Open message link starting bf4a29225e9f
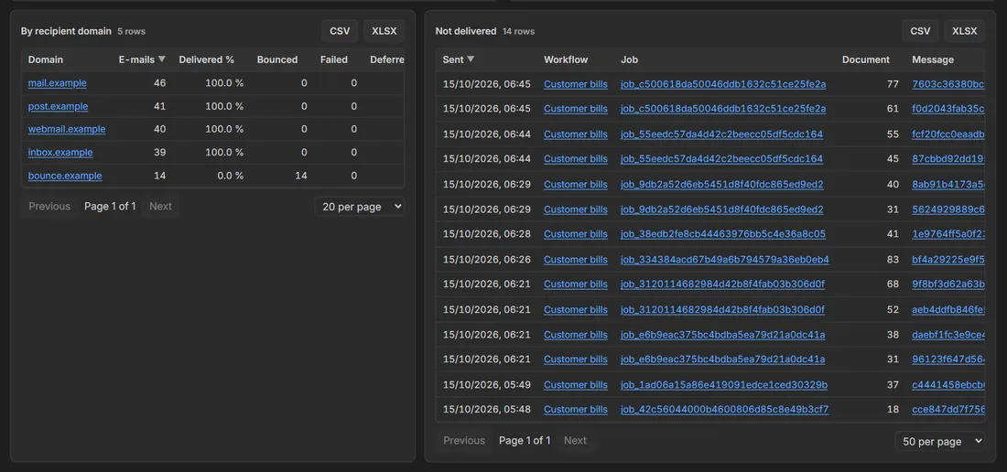1007x472 pixels. pos(947,260)
